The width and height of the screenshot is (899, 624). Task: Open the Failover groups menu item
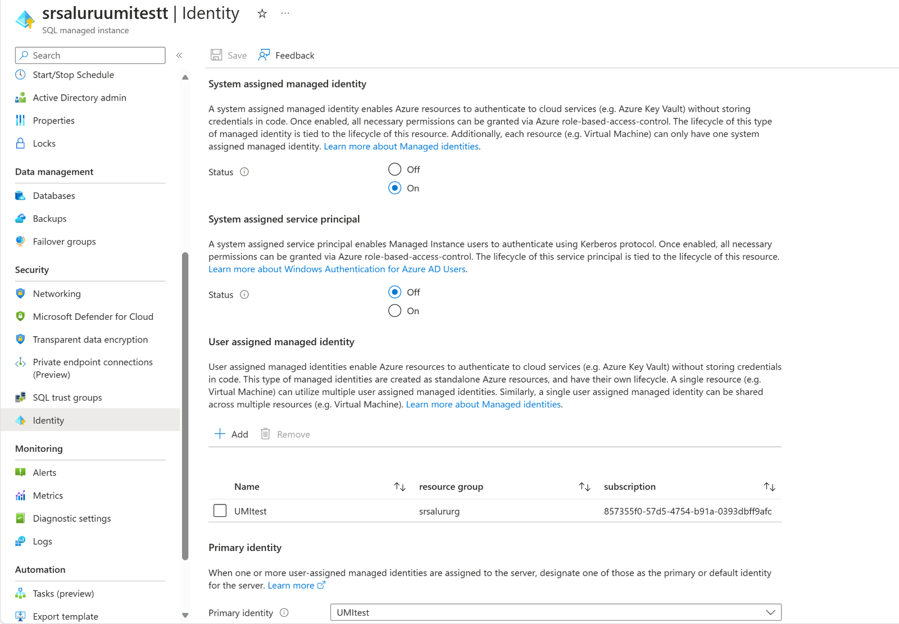point(65,241)
